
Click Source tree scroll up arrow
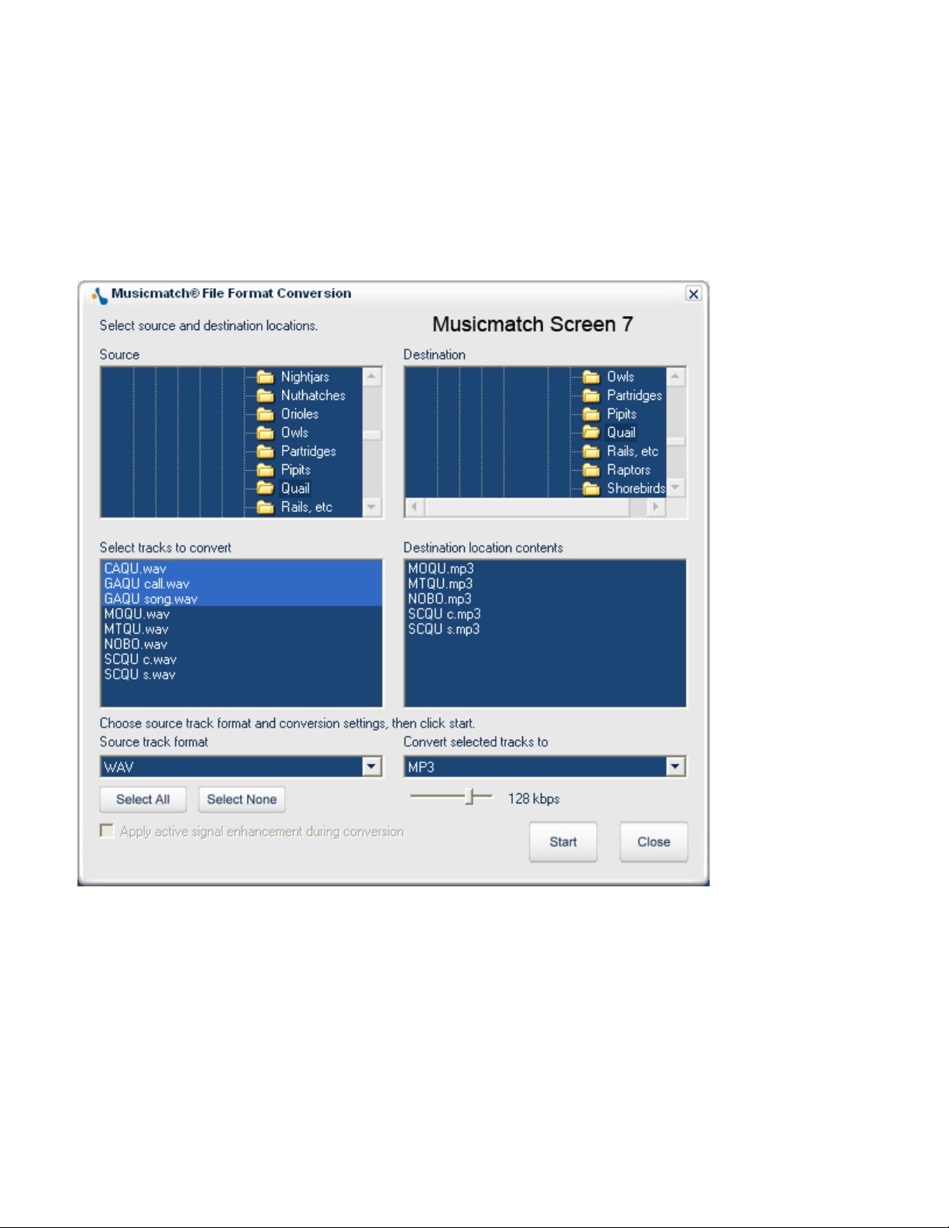(x=372, y=377)
